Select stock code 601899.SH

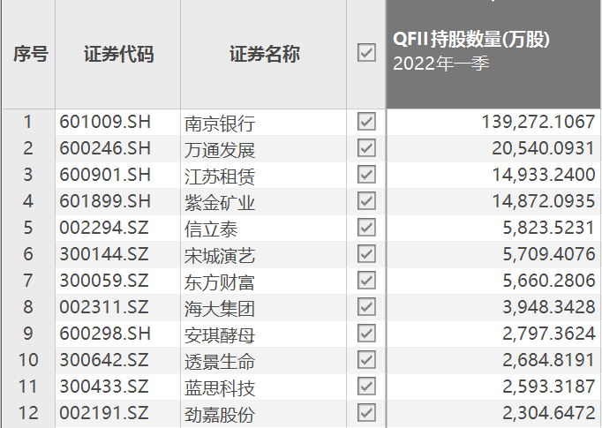click(x=105, y=201)
